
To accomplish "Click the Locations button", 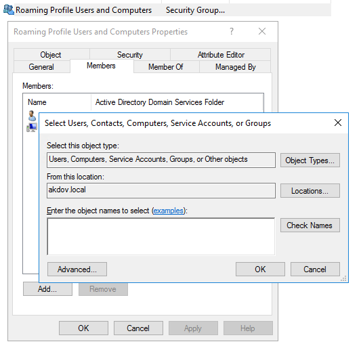I will pyautogui.click(x=310, y=191).
